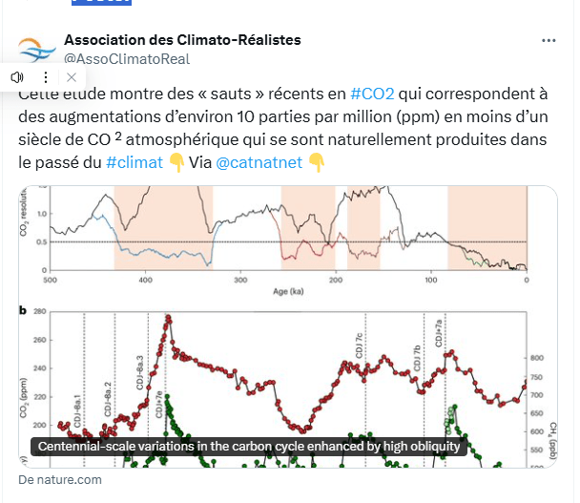This screenshot has height=503, width=580.
Task: Open Association des Climato-Réalistes profile name
Action: [181, 40]
